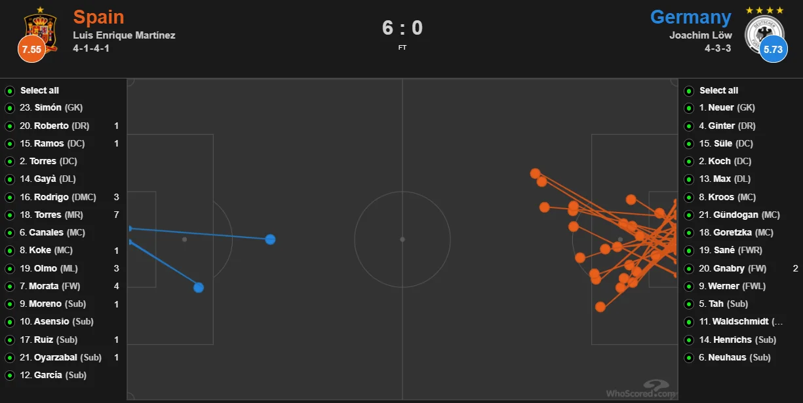
Task: Click the WhoScored.com logo watermark
Action: (x=640, y=390)
